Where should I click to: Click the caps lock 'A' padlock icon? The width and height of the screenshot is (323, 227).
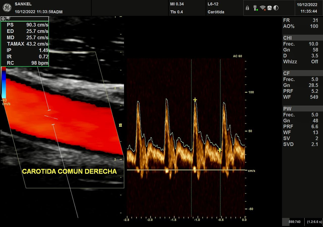click(x=247, y=8)
